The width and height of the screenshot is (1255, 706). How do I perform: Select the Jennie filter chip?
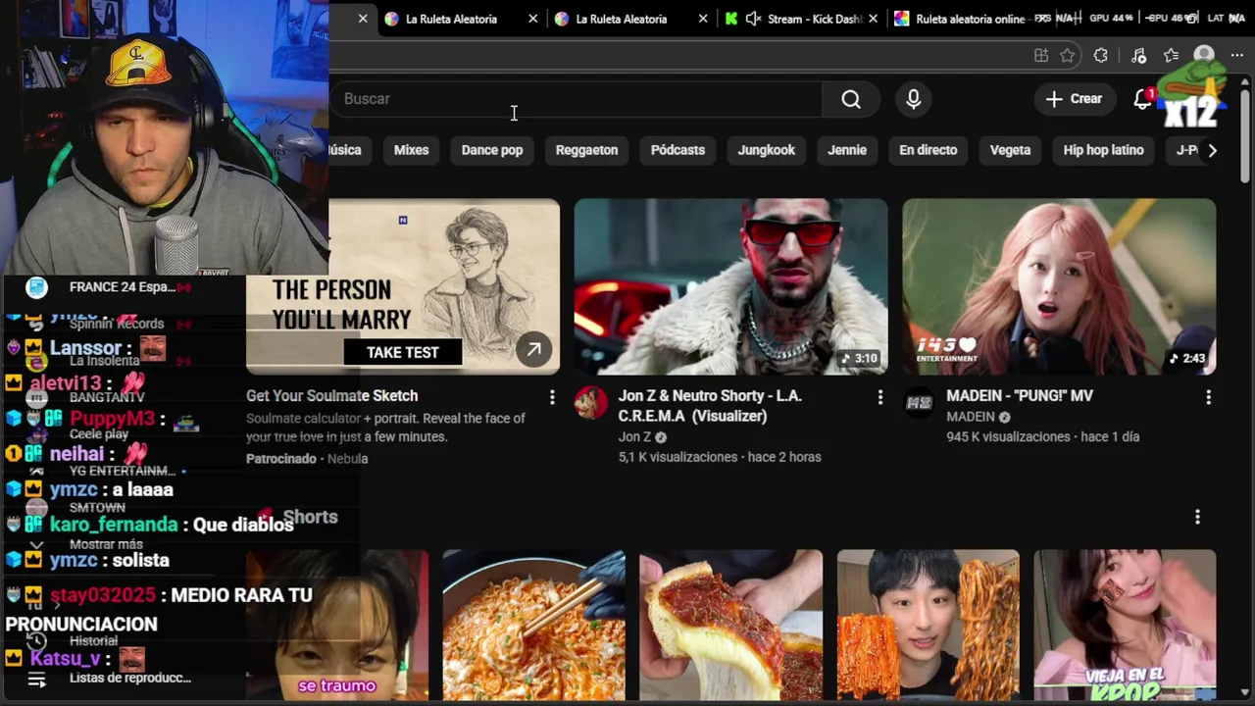point(847,150)
